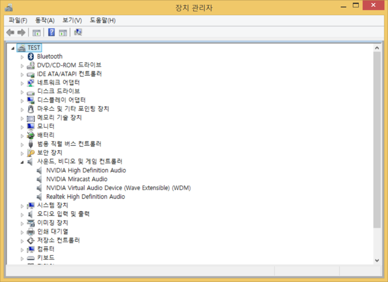Image resolution: width=388 pixels, height=282 pixels.
Task: Click the mouse icon beside 마우스 및 기타 포인팅 장치
Action: pos(31,109)
